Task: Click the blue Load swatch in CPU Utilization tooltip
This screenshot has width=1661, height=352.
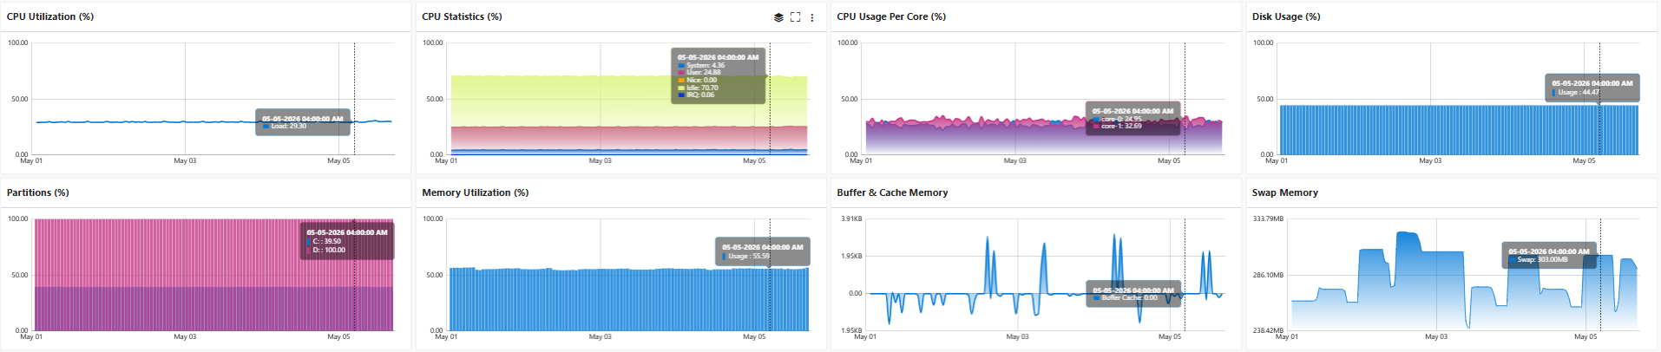Action: coord(266,127)
